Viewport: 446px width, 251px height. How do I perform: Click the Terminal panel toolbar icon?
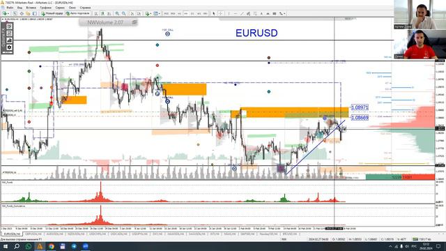coord(35,13)
